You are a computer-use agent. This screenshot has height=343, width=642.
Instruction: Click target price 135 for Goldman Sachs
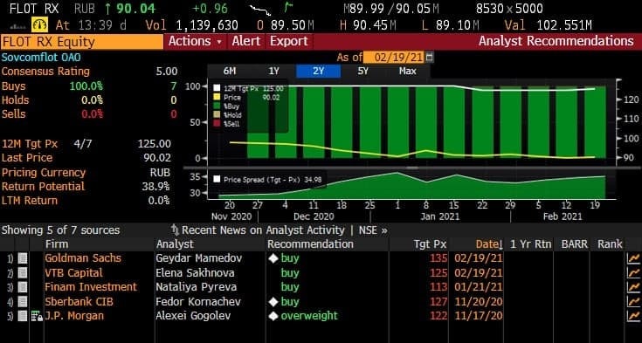[x=438, y=258]
